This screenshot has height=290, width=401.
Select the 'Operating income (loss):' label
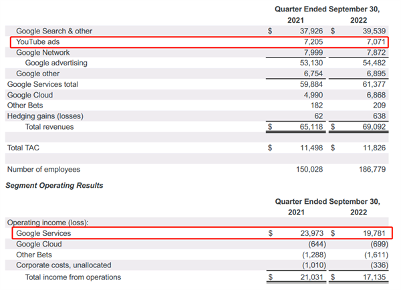pos(48,223)
